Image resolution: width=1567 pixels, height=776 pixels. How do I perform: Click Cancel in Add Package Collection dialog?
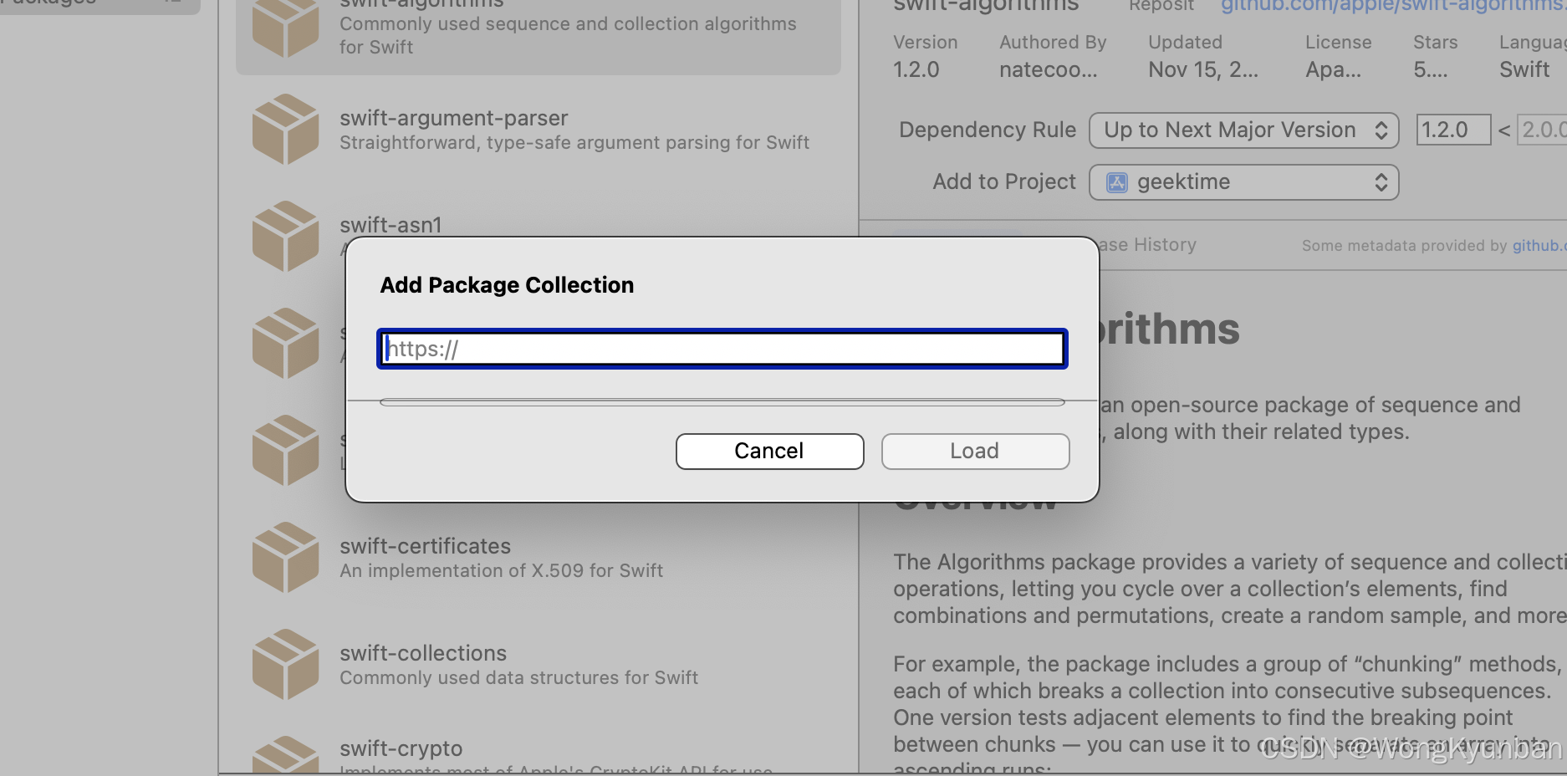pyautogui.click(x=769, y=452)
